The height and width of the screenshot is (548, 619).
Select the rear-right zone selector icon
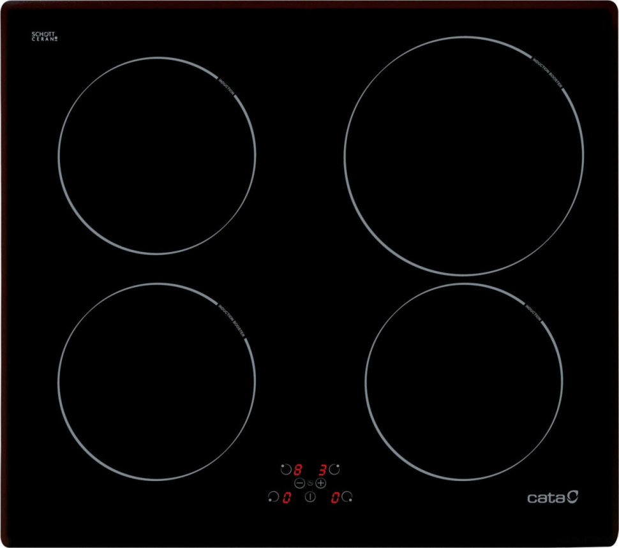point(334,470)
